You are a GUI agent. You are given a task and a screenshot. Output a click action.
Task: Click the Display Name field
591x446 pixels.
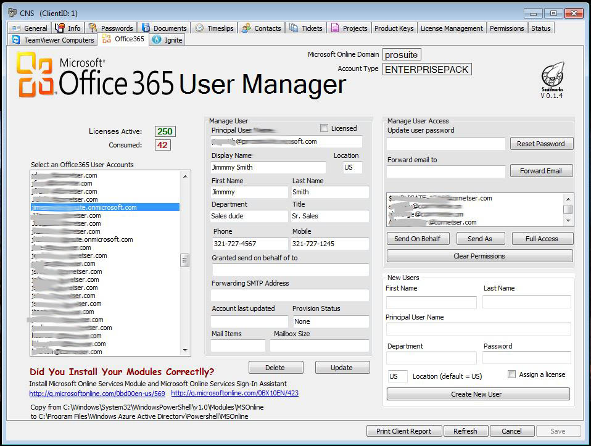point(268,167)
